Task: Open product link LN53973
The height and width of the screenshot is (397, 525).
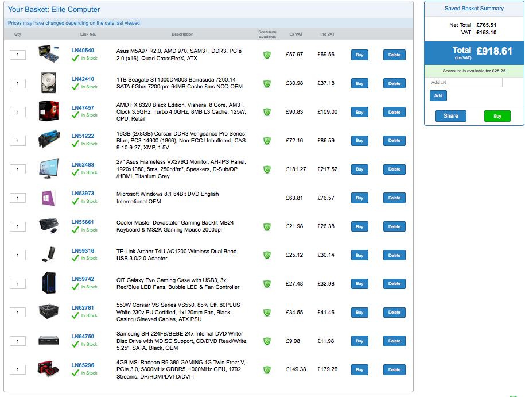Action: coord(83,194)
